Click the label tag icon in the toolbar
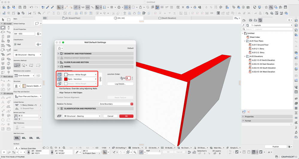Image resolution: width=299 pixels, height=159 pixels. click(x=233, y=7)
